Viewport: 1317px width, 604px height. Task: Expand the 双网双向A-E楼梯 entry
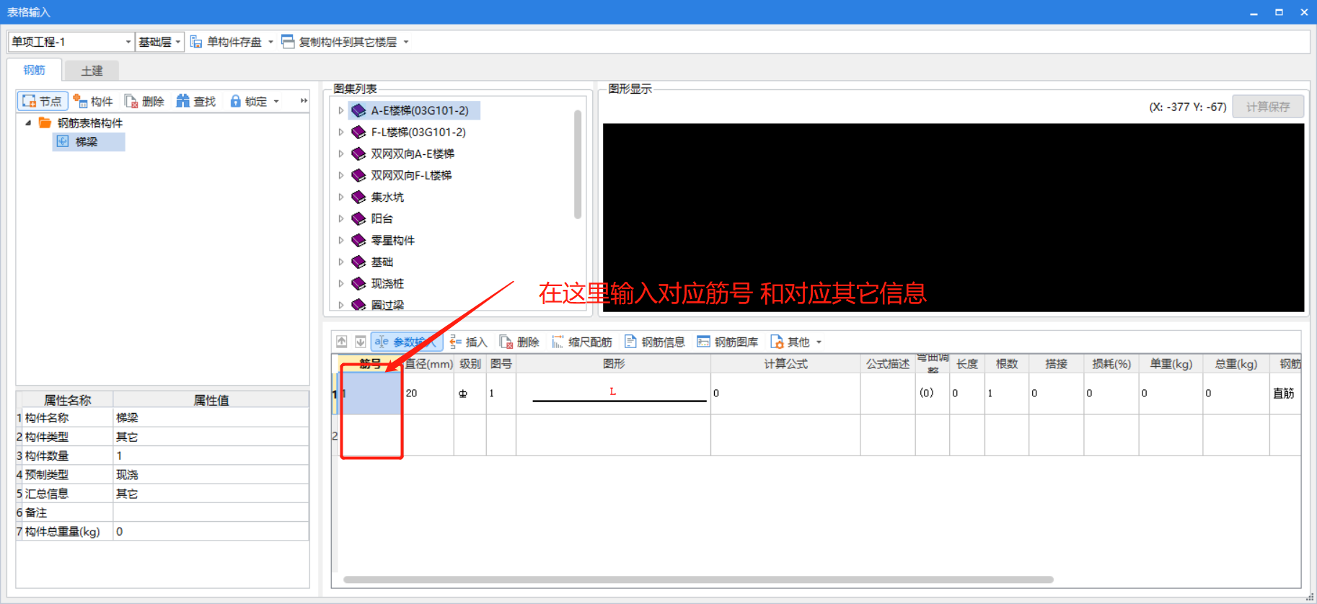(341, 154)
